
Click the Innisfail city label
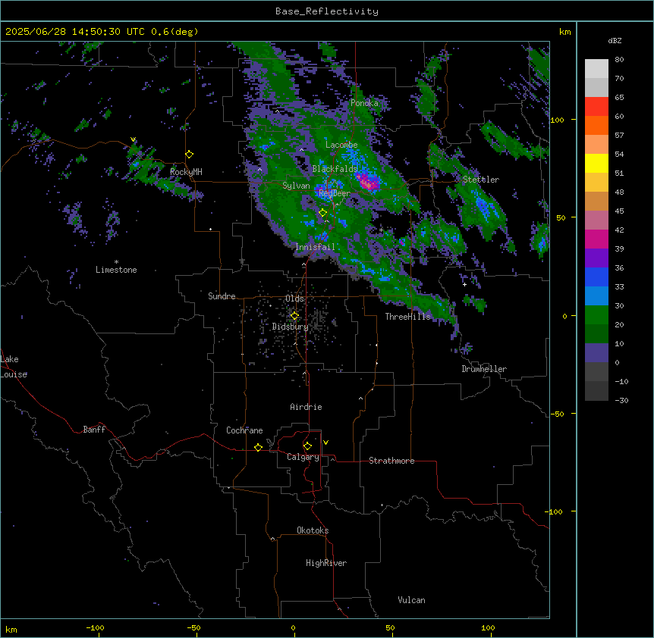pos(316,247)
